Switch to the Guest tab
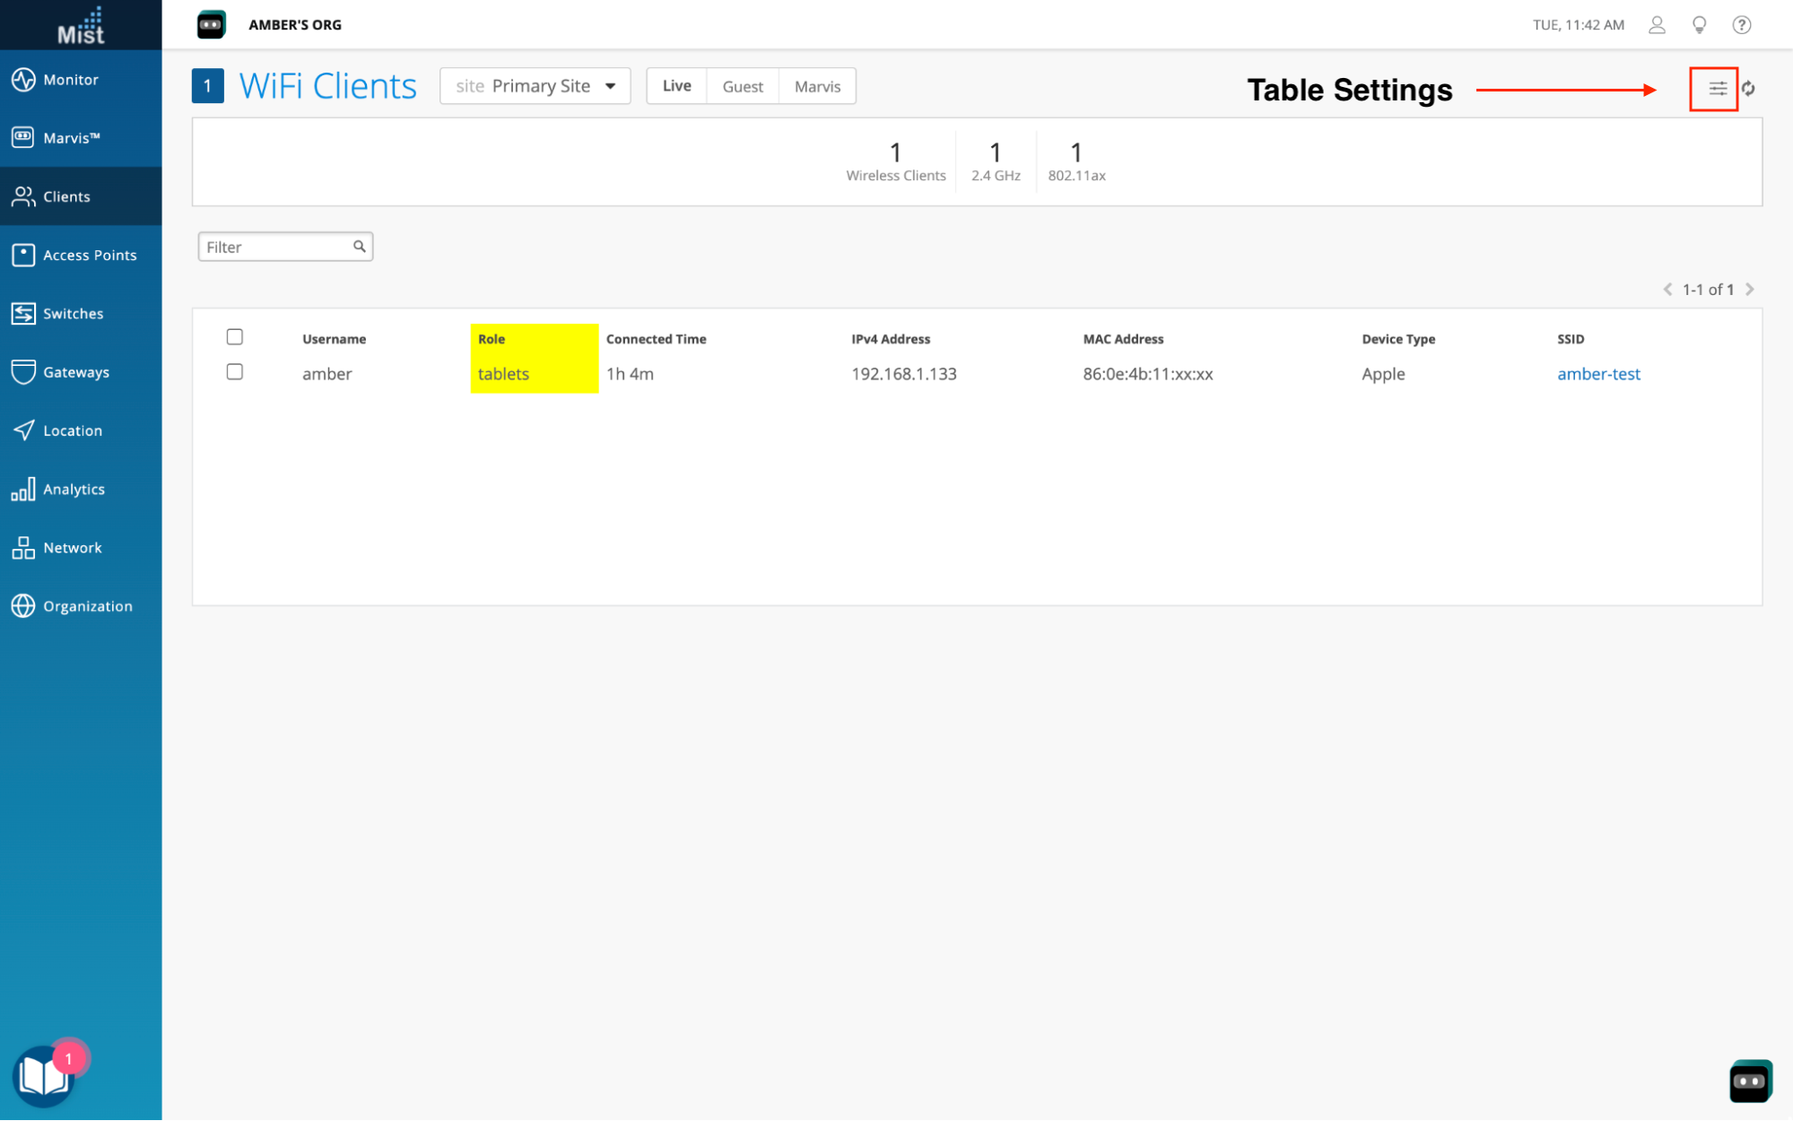The width and height of the screenshot is (1793, 1121). (743, 86)
